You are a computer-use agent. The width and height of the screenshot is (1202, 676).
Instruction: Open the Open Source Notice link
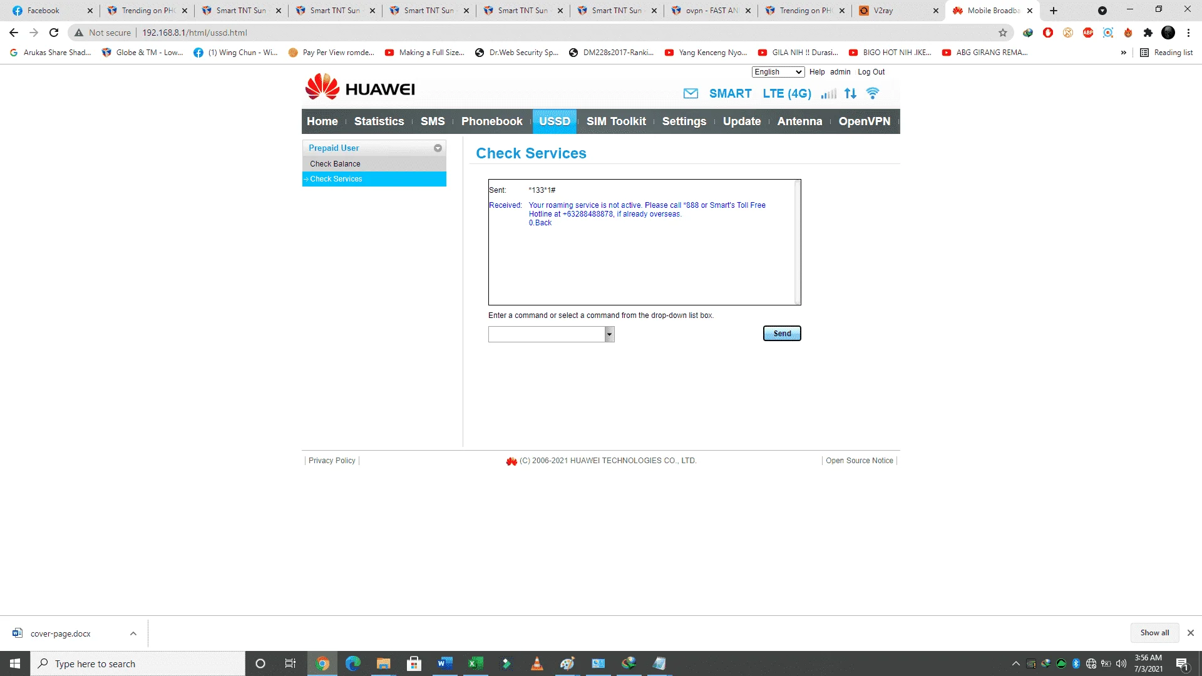(x=860, y=461)
